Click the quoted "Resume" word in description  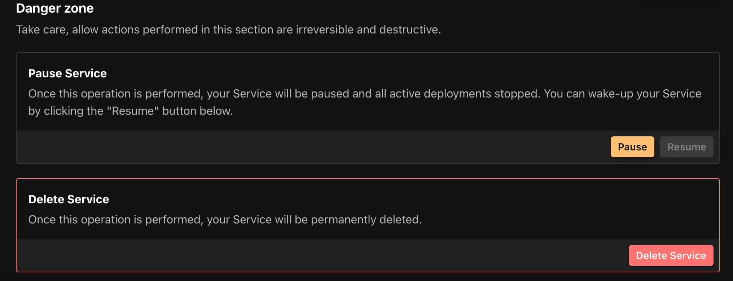(133, 111)
